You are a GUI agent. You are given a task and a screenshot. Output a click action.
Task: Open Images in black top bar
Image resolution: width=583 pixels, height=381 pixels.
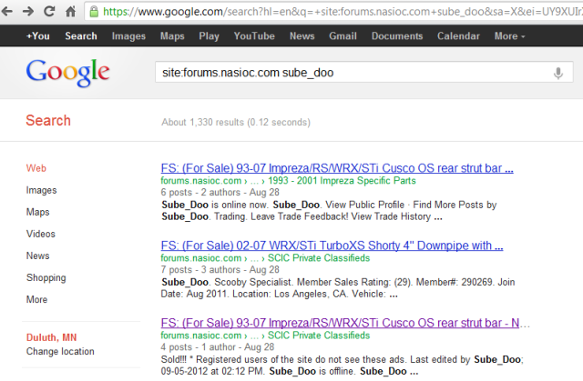128,36
